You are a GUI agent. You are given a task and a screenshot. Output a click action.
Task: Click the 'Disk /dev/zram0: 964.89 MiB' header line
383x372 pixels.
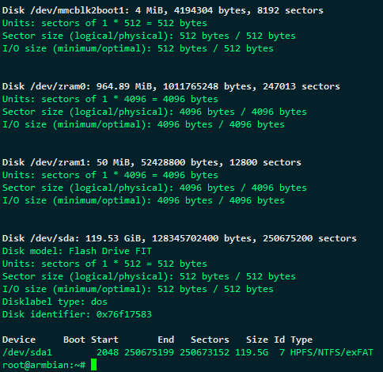point(171,86)
